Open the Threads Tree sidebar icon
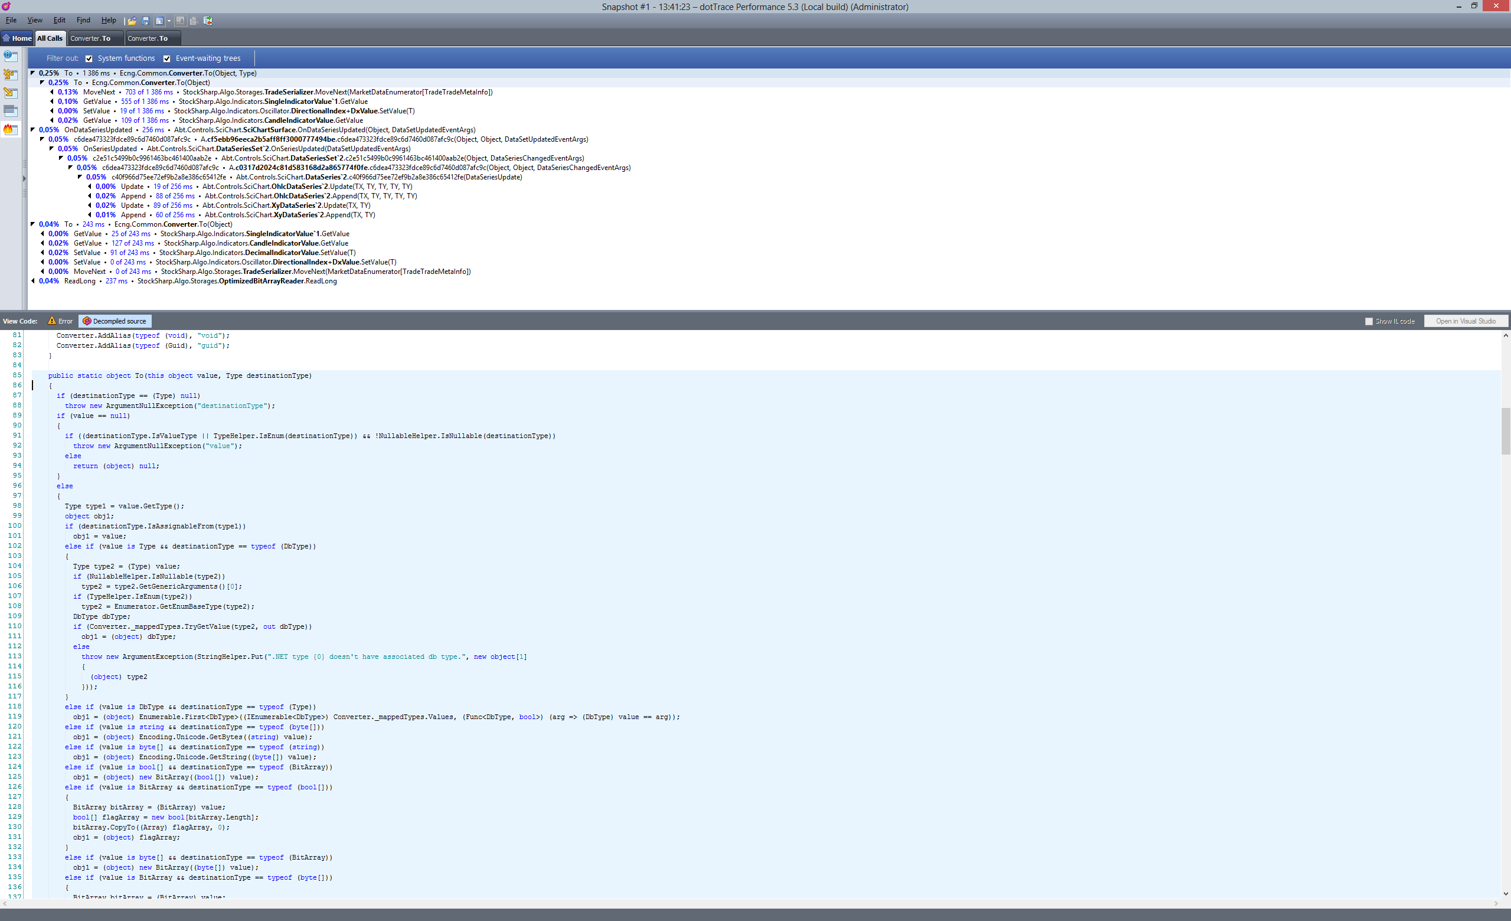This screenshot has width=1511, height=921. (11, 74)
